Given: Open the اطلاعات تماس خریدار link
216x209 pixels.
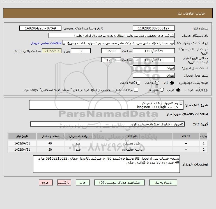Looking at the screenshot, I should click(46, 43).
